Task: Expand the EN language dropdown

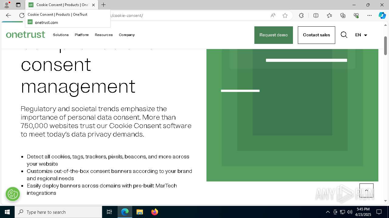Action: (361, 35)
